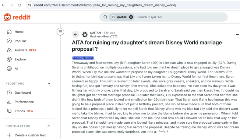Screen dimensions: 240x138
Task: Click the Answers icon
Action: (x=9, y=50)
